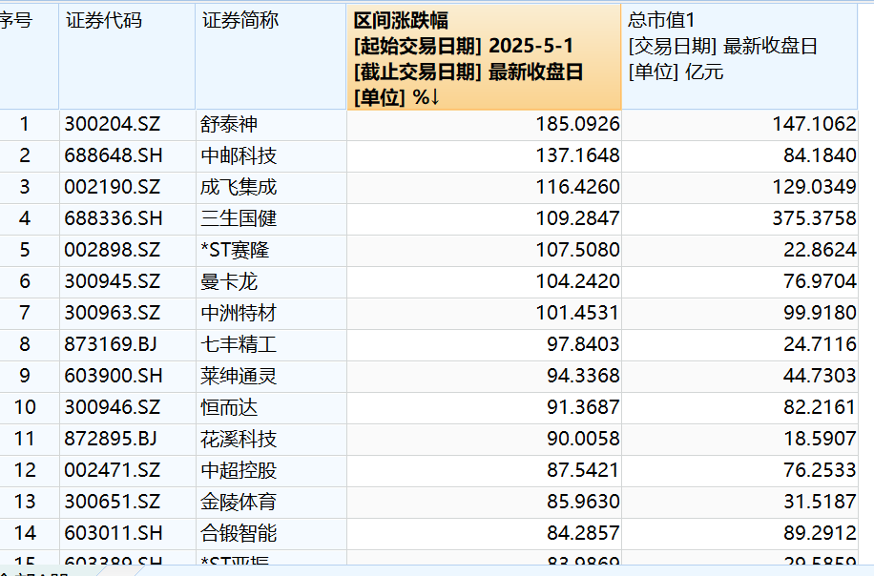Select market value 129.0349
Viewport: 874px width, 576px height.
tap(814, 187)
